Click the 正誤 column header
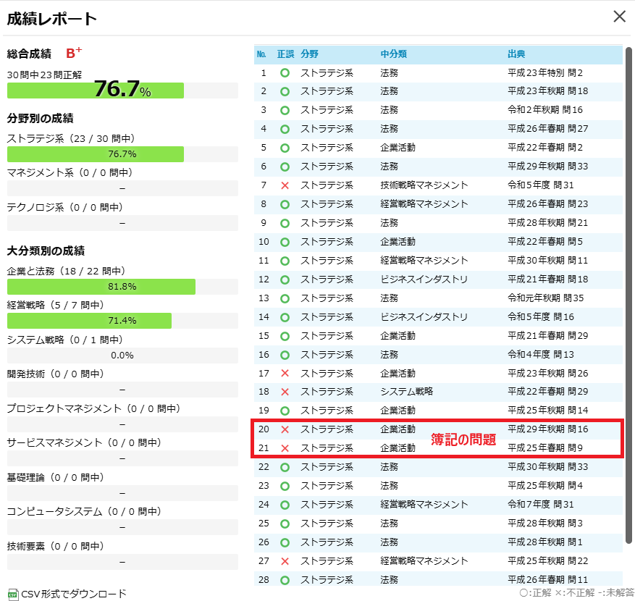This screenshot has height=601, width=635. pyautogui.click(x=287, y=55)
